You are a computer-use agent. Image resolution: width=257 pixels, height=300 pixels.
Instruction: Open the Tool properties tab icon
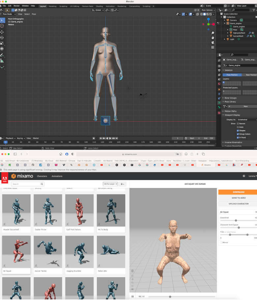(219, 60)
